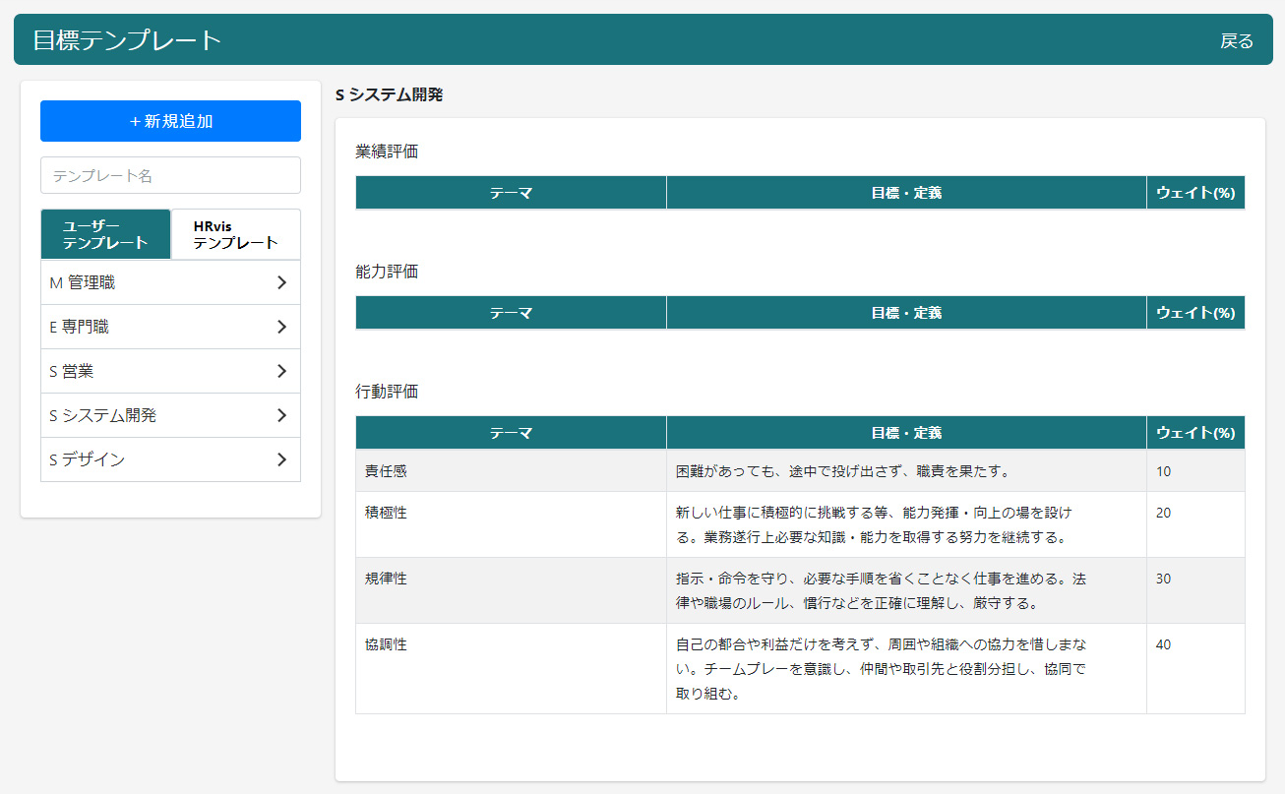Click the 能力評価 section label
Image resolution: width=1285 pixels, height=794 pixels.
[387, 272]
